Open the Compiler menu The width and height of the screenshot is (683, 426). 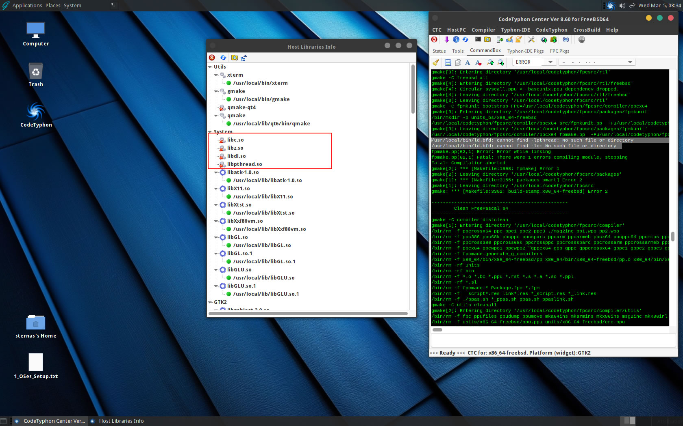coord(483,30)
